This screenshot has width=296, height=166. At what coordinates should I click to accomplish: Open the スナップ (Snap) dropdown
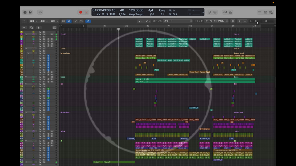click(x=178, y=21)
